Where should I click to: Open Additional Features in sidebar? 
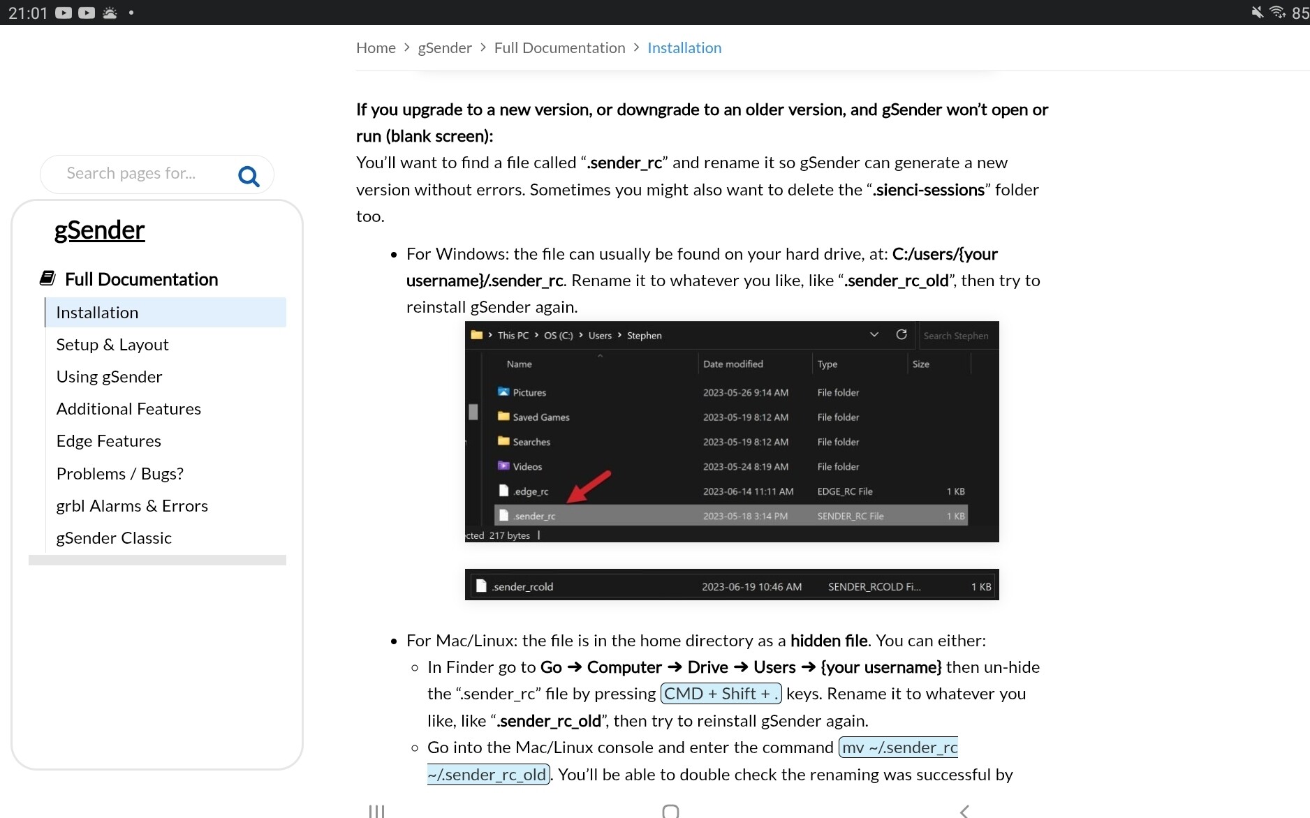tap(128, 409)
